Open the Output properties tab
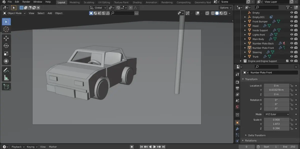 pos(237,88)
